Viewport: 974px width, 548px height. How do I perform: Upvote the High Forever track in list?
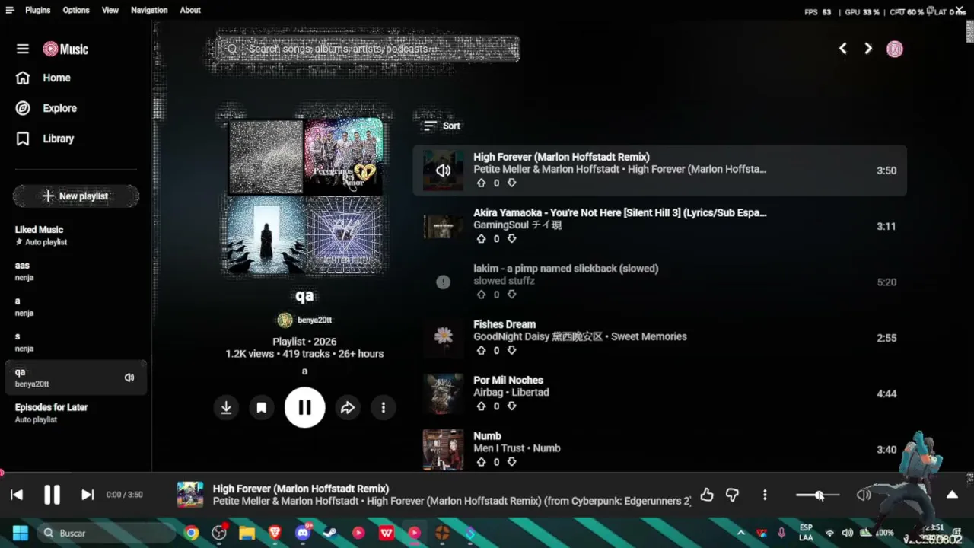[481, 183]
